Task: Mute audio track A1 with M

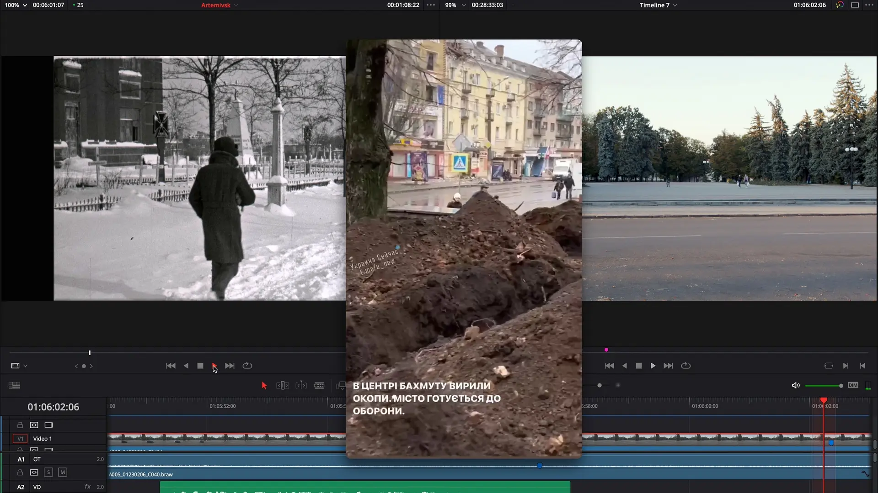Action: point(63,472)
